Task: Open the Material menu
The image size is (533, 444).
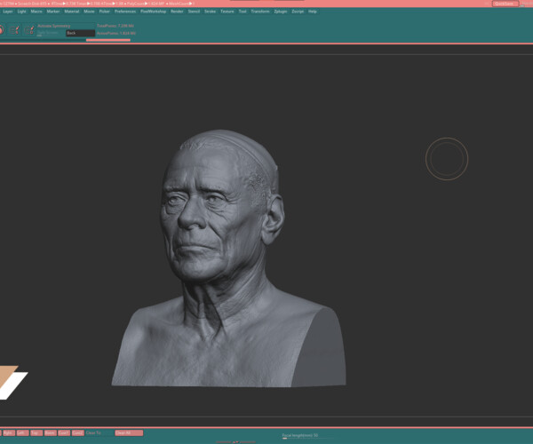Action: coord(72,12)
